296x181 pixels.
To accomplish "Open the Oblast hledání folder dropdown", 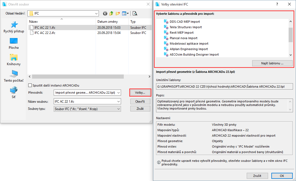I will click(96, 13).
